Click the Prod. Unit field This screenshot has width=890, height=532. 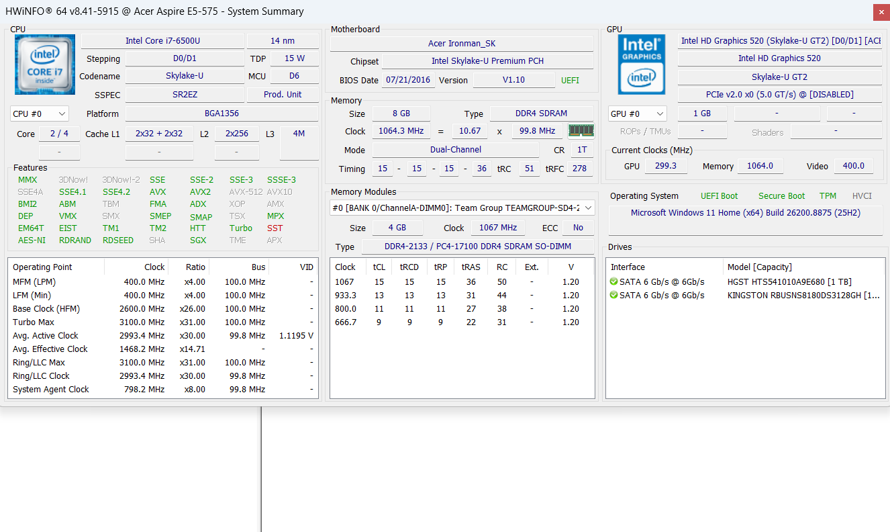coord(283,94)
